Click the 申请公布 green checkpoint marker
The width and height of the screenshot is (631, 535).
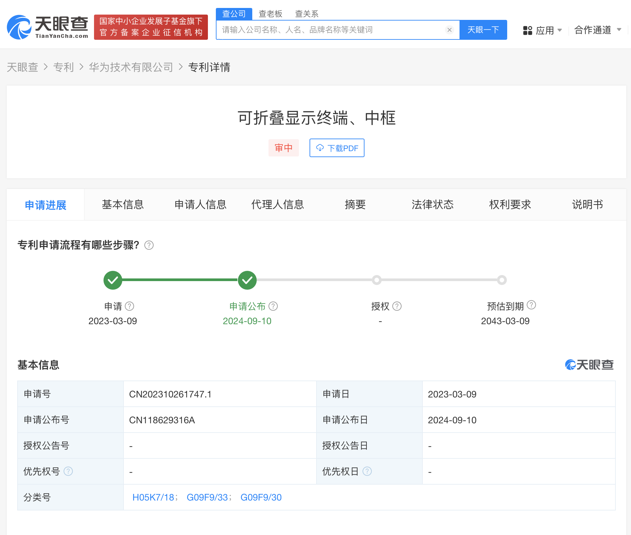[x=247, y=280]
